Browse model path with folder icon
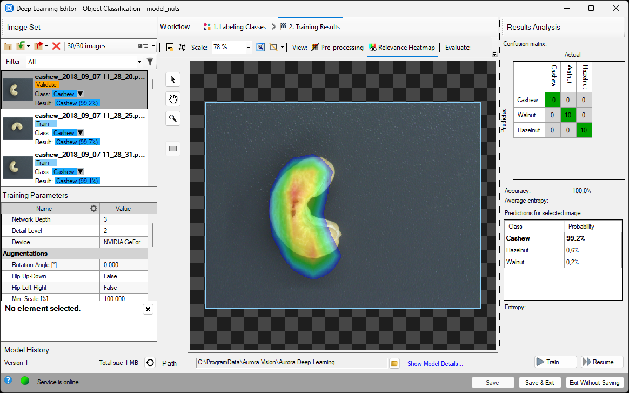Image resolution: width=629 pixels, height=393 pixels. (x=394, y=363)
